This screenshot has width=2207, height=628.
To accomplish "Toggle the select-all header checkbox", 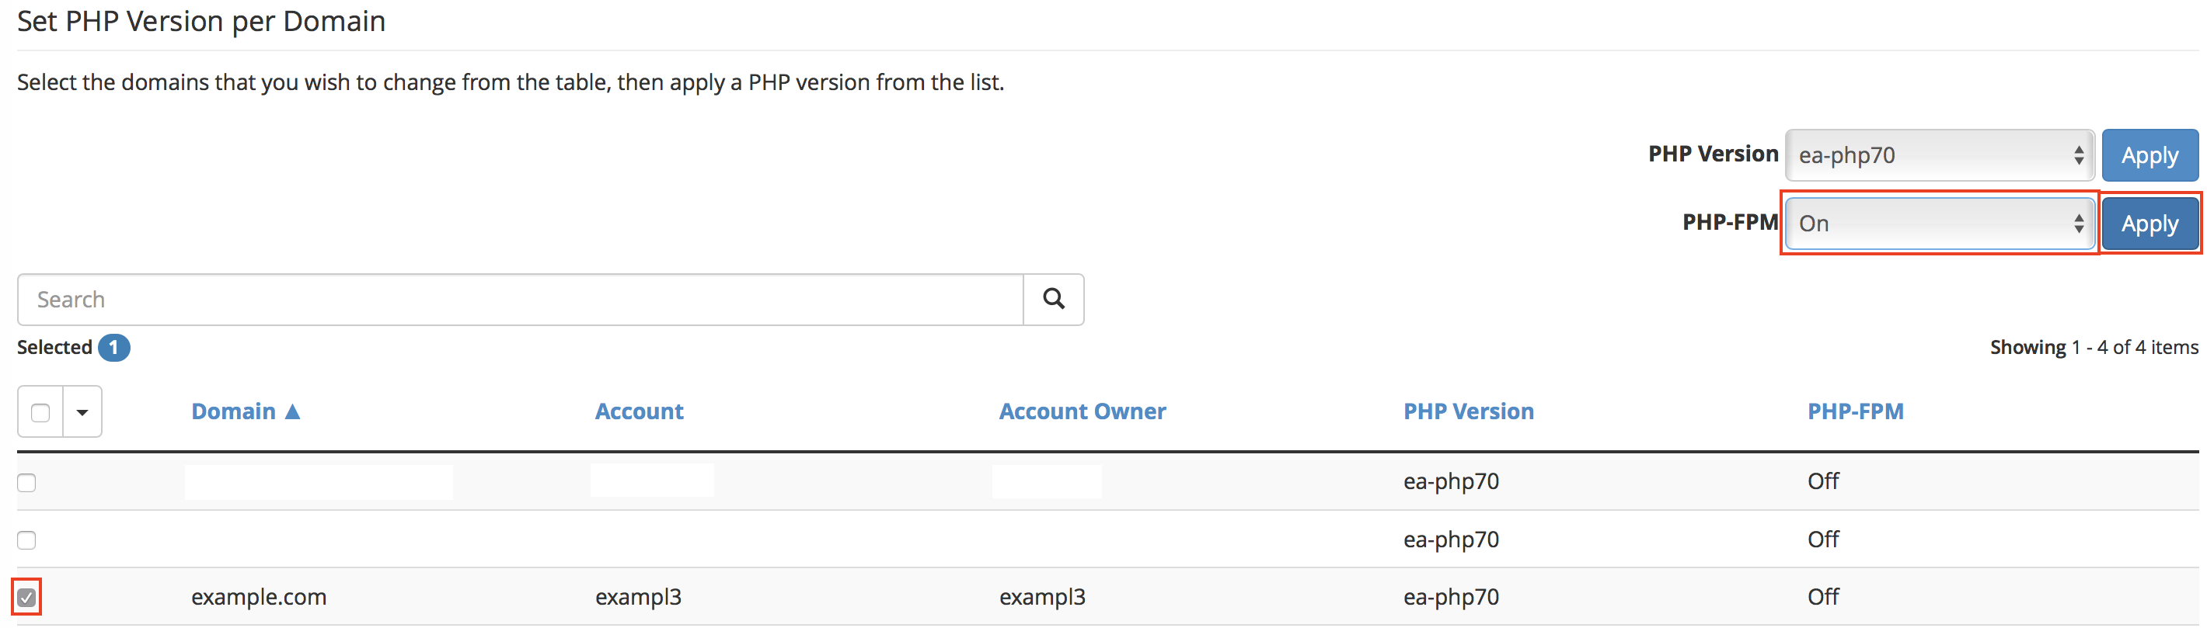I will (40, 412).
